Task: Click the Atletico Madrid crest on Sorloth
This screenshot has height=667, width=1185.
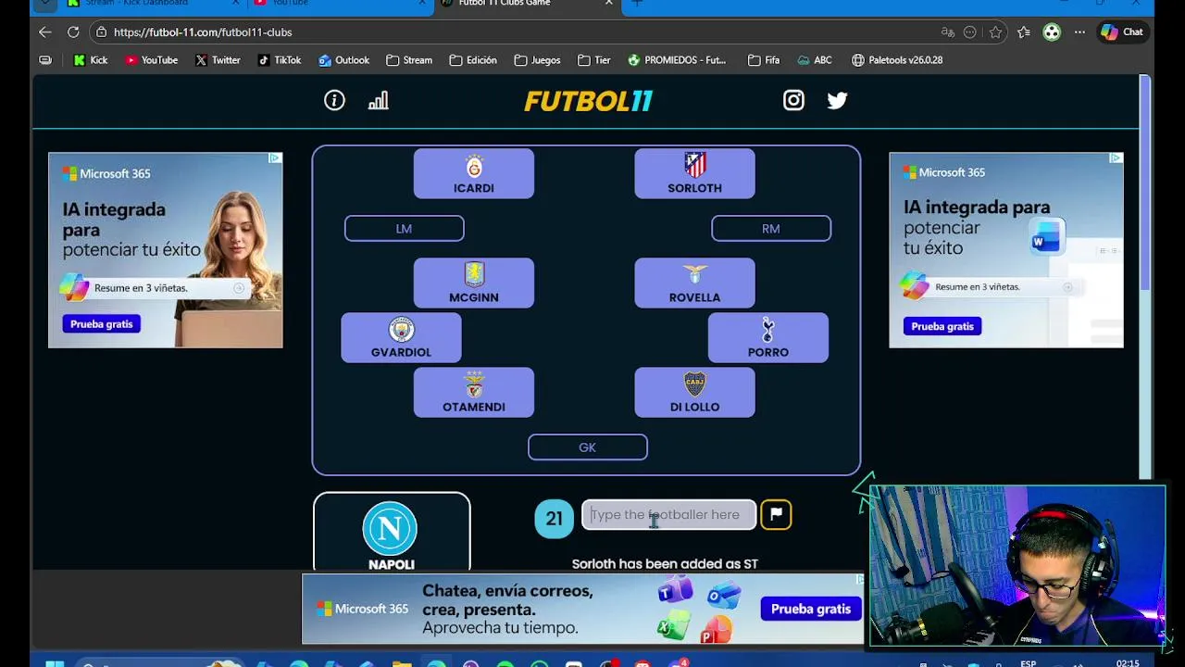Action: pyautogui.click(x=694, y=166)
